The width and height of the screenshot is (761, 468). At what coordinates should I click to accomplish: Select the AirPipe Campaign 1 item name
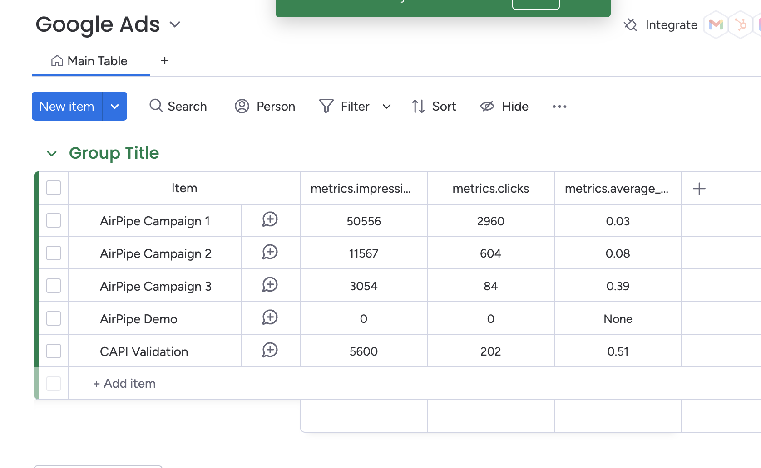[x=155, y=221]
